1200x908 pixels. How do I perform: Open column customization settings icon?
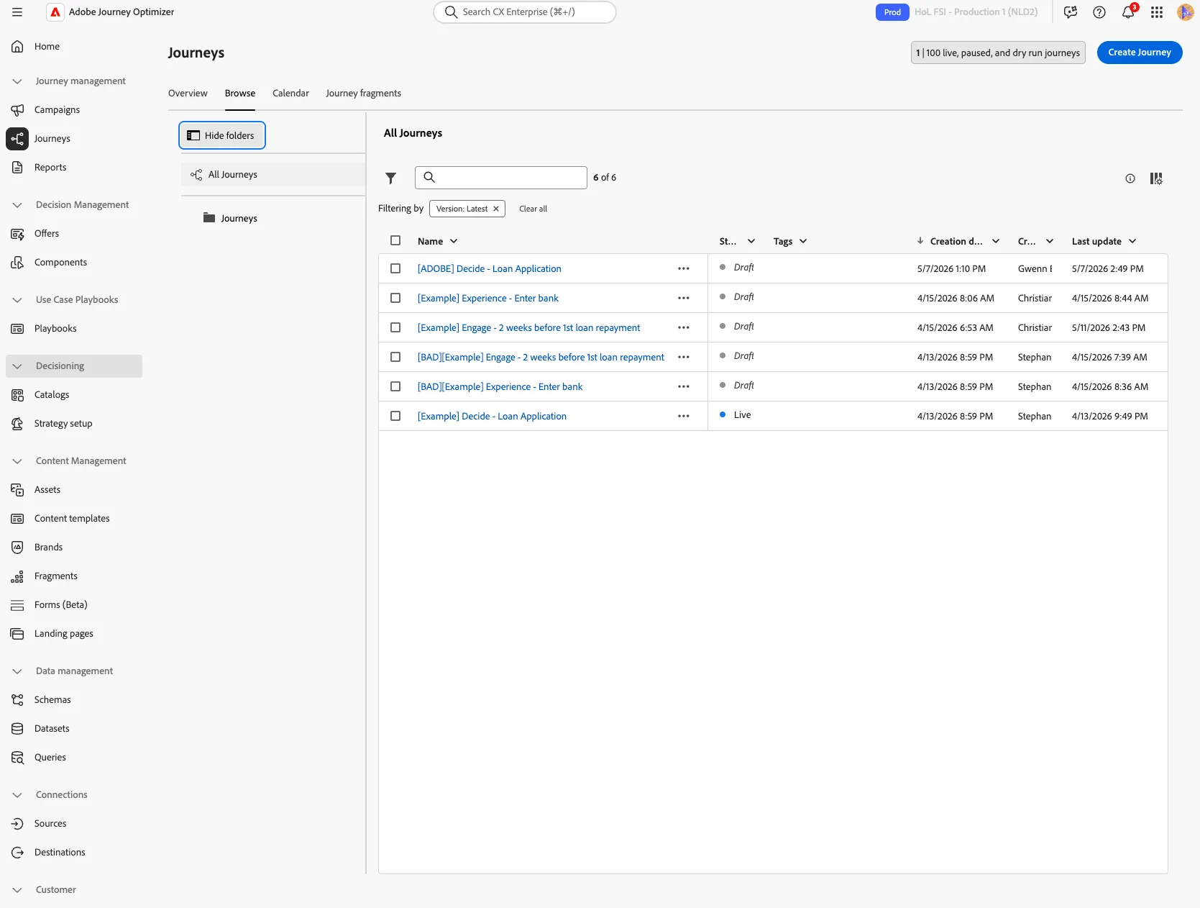(x=1156, y=178)
